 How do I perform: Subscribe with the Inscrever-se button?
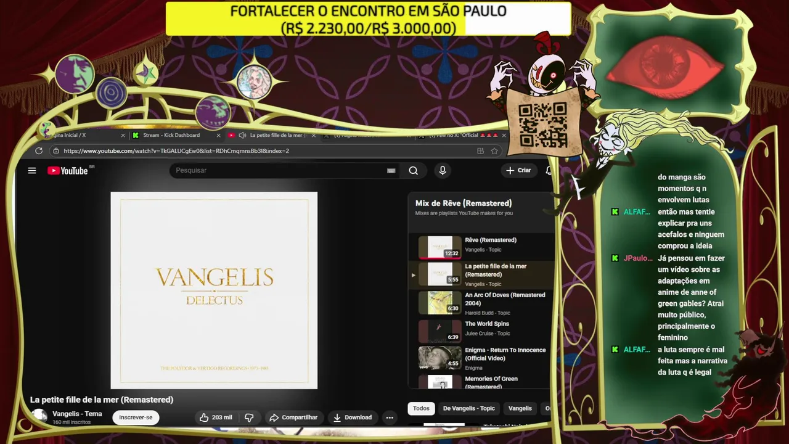pos(136,417)
